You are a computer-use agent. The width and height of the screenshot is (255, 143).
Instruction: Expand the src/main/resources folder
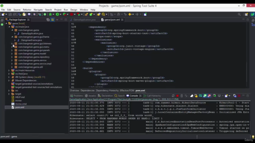coord(9,70)
